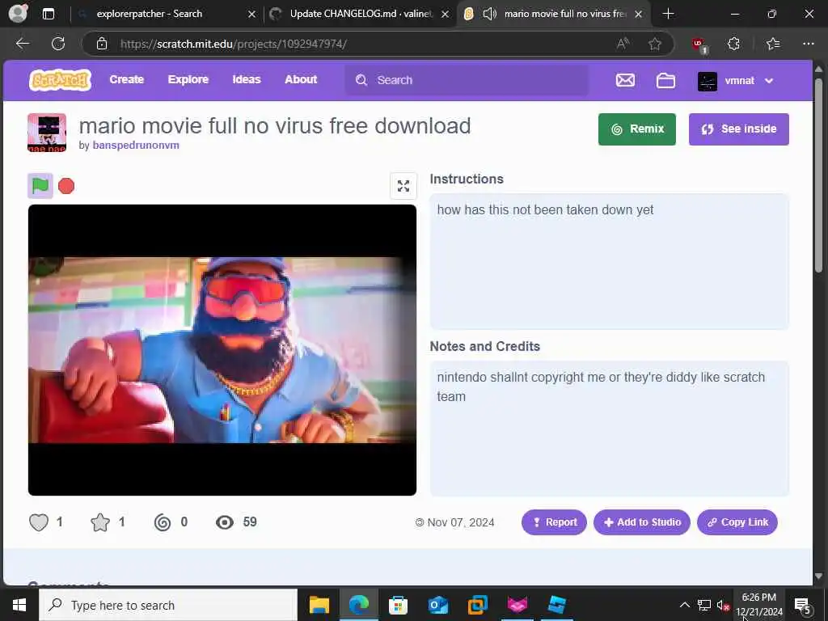Refresh the page
The height and width of the screenshot is (621, 828).
pos(58,44)
